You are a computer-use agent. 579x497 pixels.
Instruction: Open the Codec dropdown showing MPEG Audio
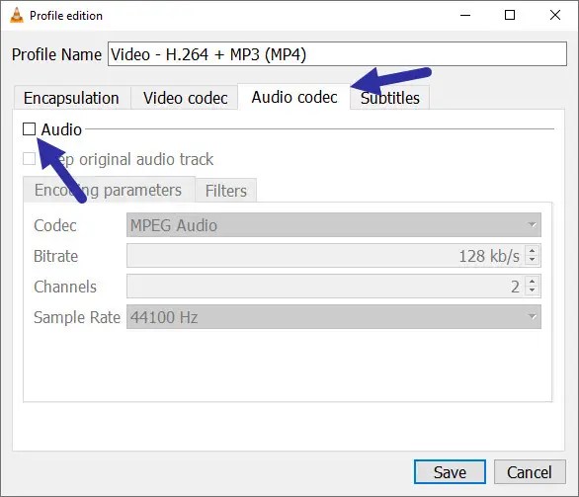tap(334, 225)
